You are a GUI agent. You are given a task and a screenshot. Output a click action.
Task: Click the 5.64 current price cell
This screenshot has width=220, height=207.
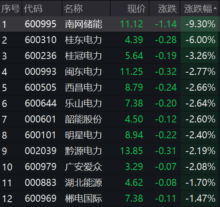134,55
